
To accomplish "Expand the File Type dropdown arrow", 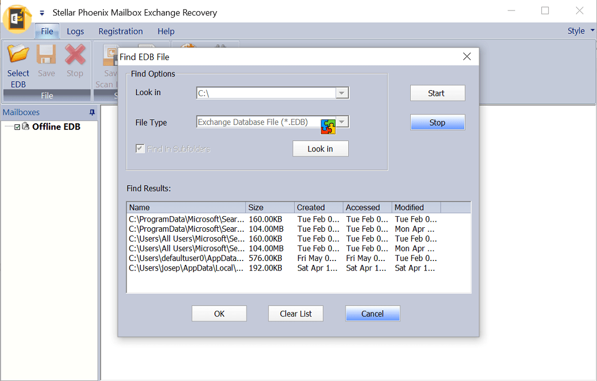I will pos(342,122).
